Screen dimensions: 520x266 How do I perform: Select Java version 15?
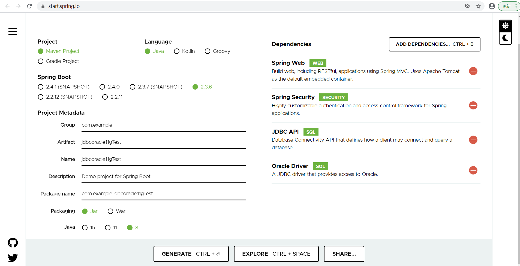click(89, 228)
